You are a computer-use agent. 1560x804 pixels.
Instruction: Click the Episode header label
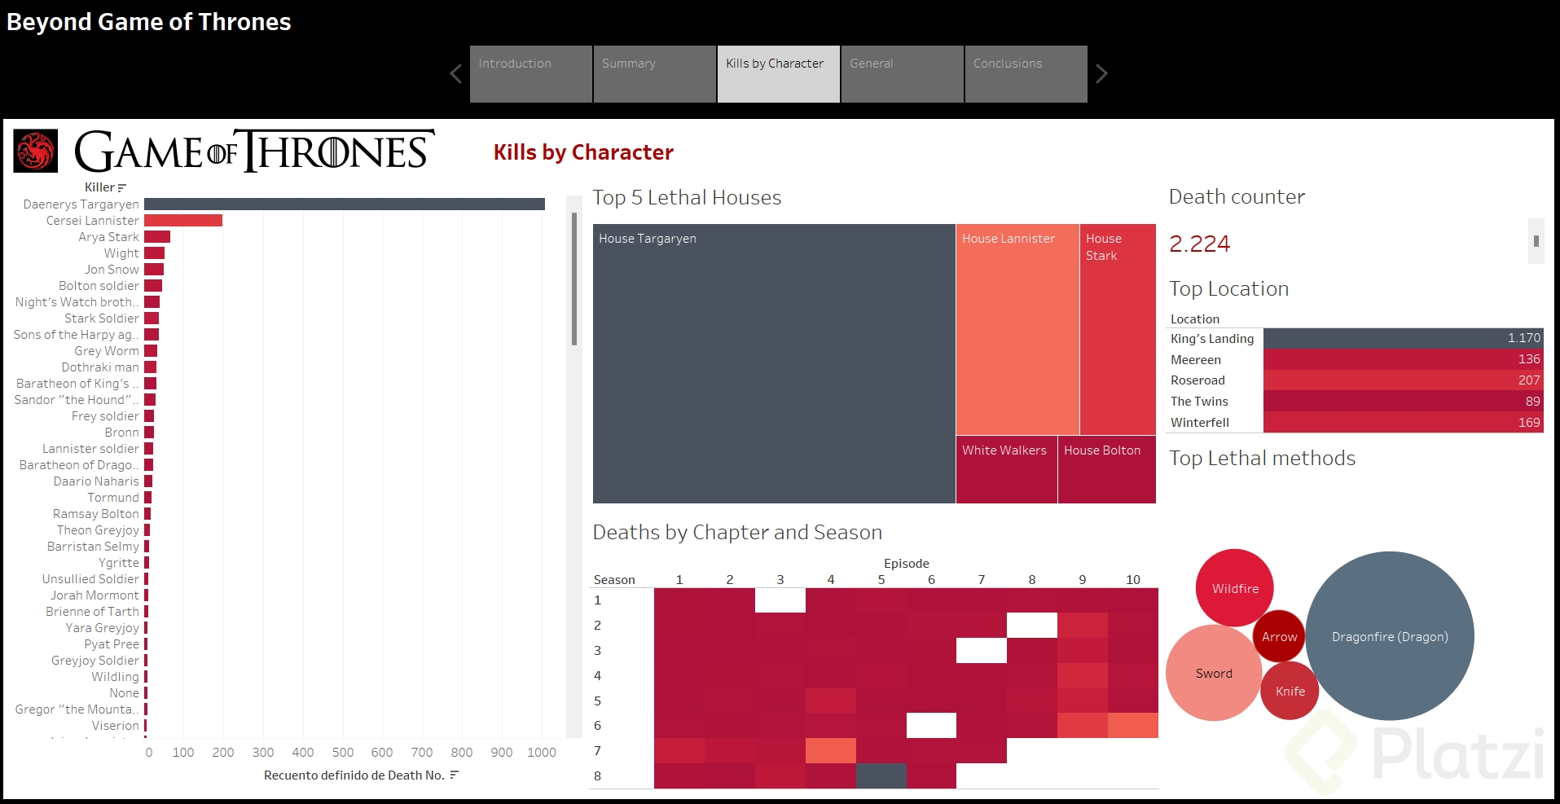(x=906, y=564)
